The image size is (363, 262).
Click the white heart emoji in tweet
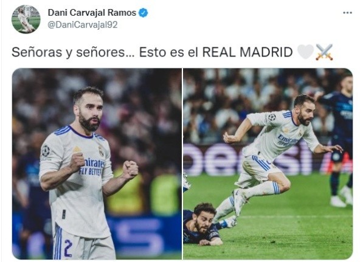click(305, 52)
